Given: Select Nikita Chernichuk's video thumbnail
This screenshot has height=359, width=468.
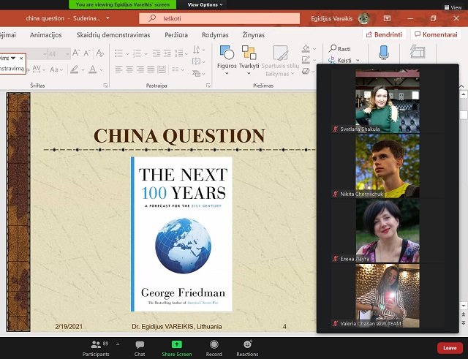Looking at the screenshot, I should pos(388,167).
